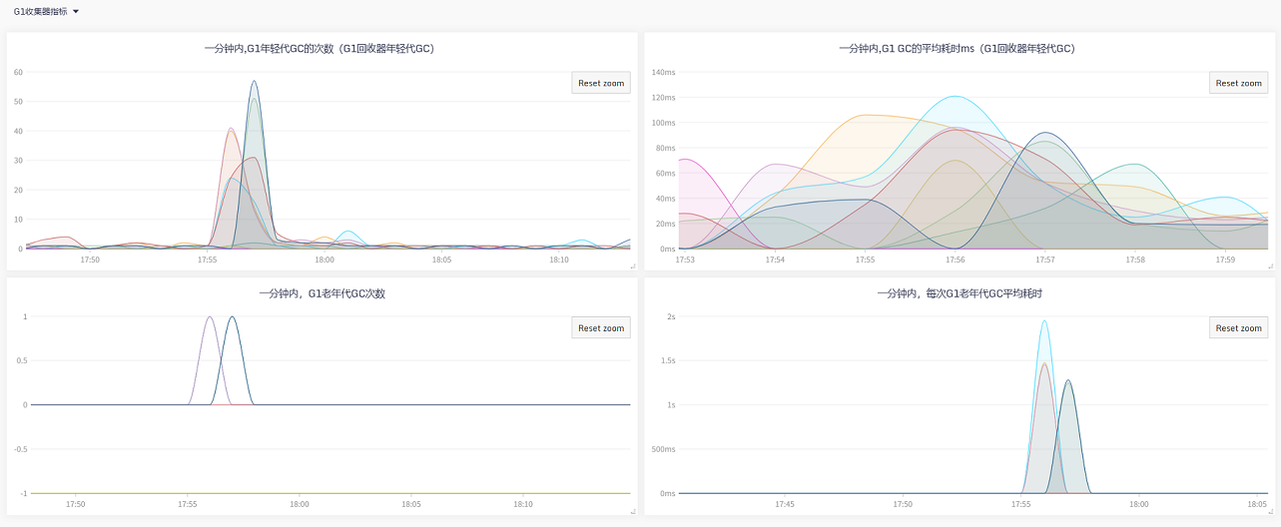Click the purple peak in G1老年代GC次数 chart

click(209, 317)
